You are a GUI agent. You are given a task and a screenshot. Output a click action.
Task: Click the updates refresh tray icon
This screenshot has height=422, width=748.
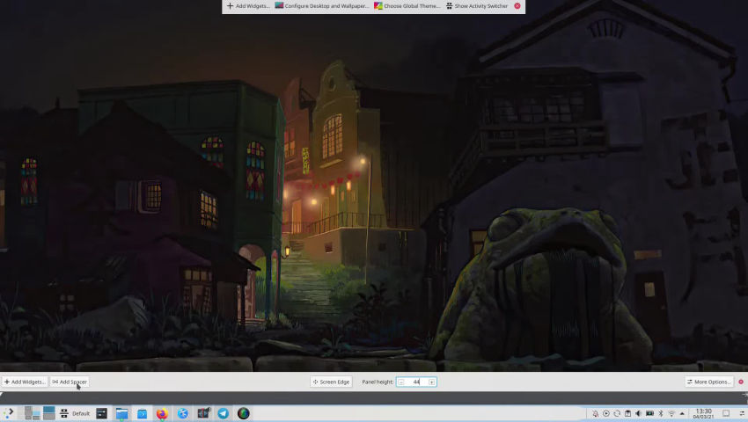[617, 413]
